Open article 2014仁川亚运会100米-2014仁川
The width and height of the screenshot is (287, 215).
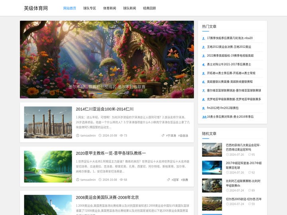pyautogui.click(x=105, y=109)
